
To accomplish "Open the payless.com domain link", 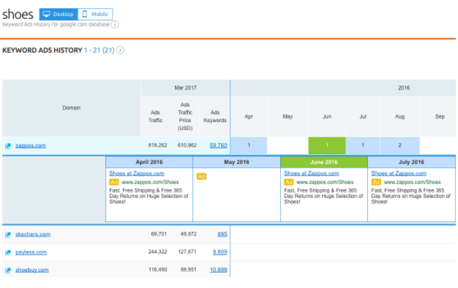I will 31,252.
